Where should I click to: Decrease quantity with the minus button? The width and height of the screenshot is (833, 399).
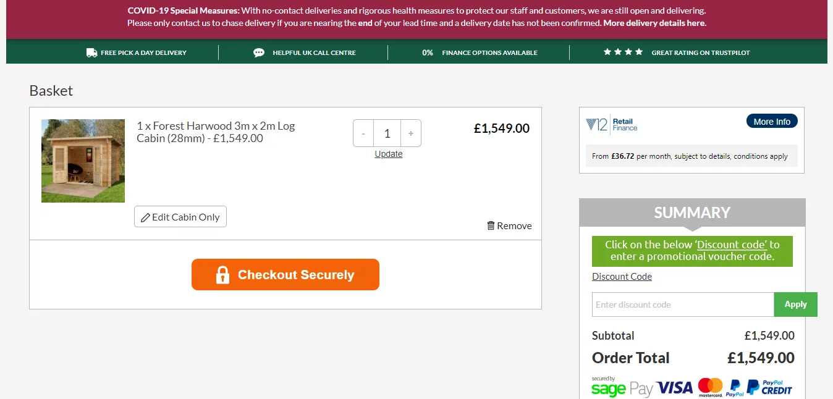(x=363, y=133)
